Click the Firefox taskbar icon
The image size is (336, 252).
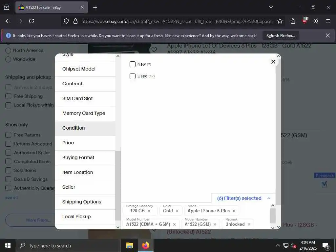coord(145,245)
